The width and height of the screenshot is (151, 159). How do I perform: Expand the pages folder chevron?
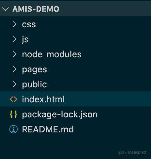coord(15,69)
